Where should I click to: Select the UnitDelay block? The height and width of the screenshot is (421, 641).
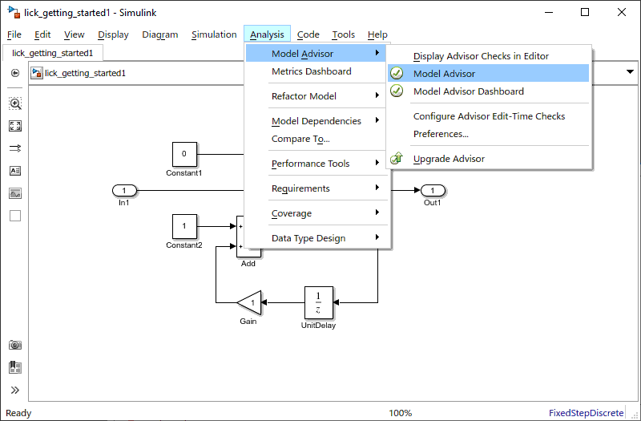pos(318,303)
